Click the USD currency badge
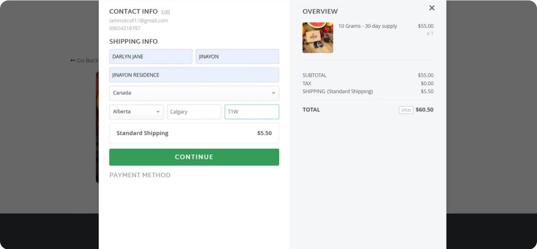537x249 pixels. [405, 110]
